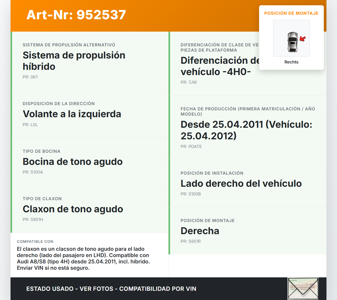
Task: Select the Volante a la izquierda value
Action: [72, 114]
